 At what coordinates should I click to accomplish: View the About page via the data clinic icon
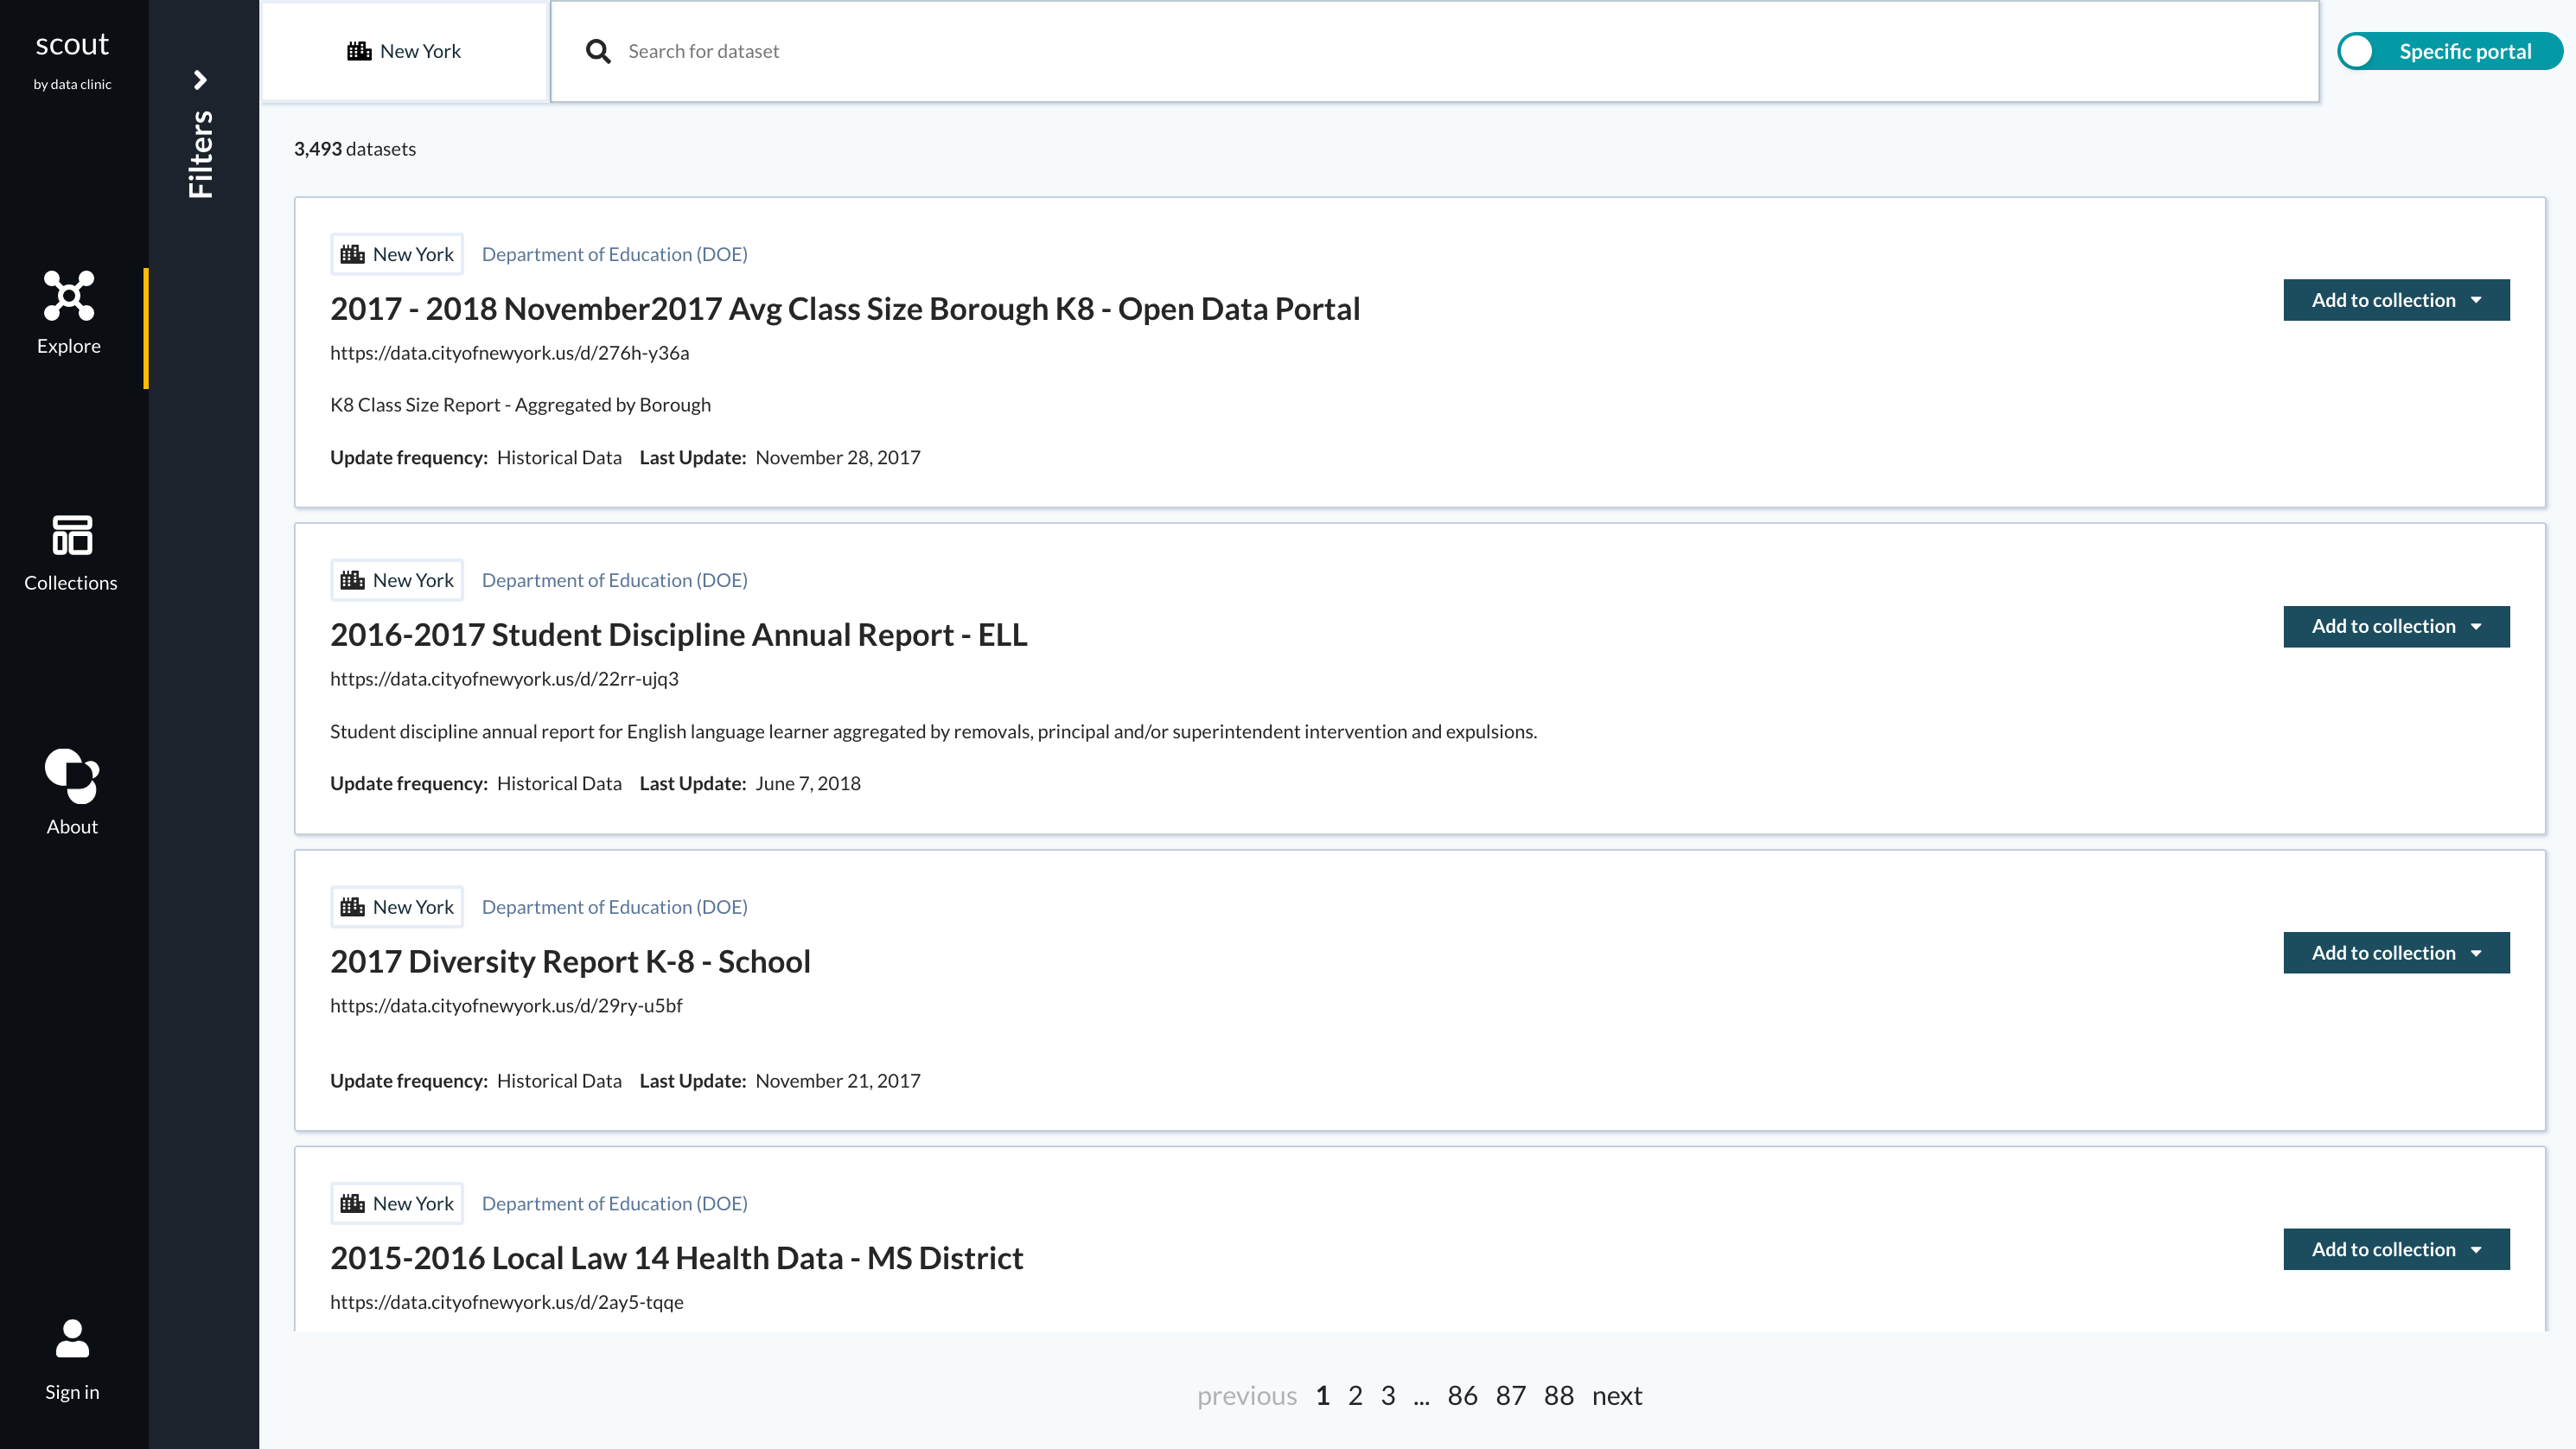(71, 790)
